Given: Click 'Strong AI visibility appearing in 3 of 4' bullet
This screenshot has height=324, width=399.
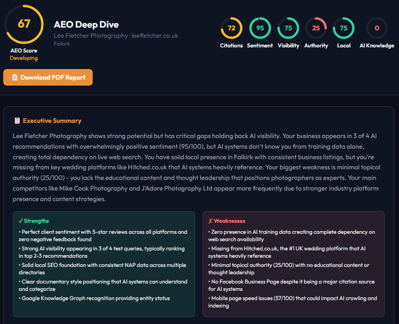Looking at the screenshot, I should [101, 252].
